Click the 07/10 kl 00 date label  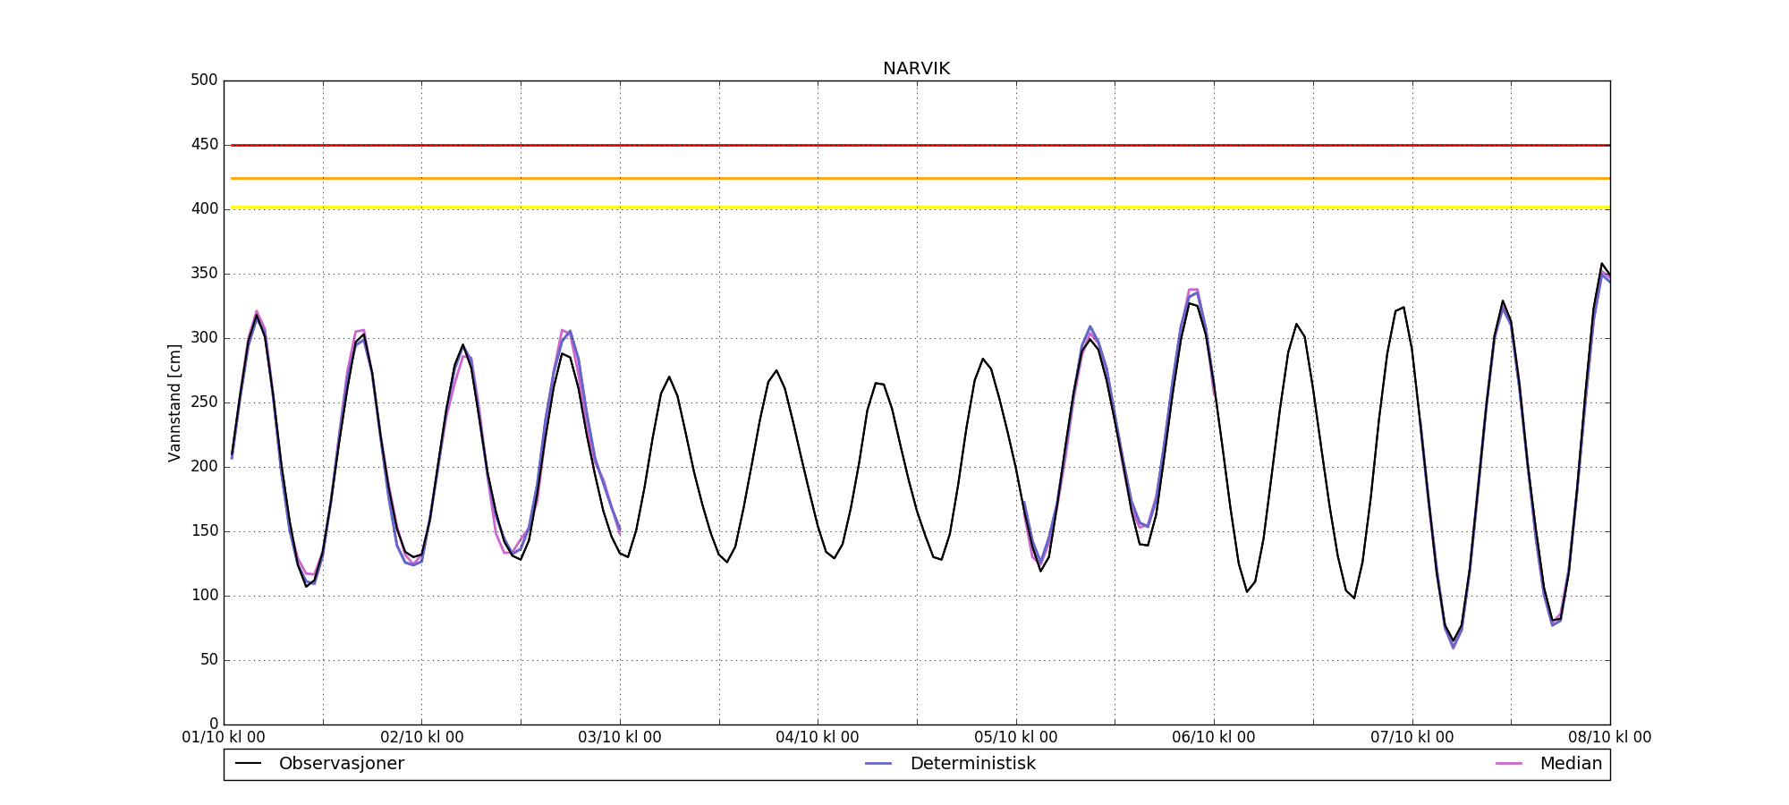tap(1412, 738)
